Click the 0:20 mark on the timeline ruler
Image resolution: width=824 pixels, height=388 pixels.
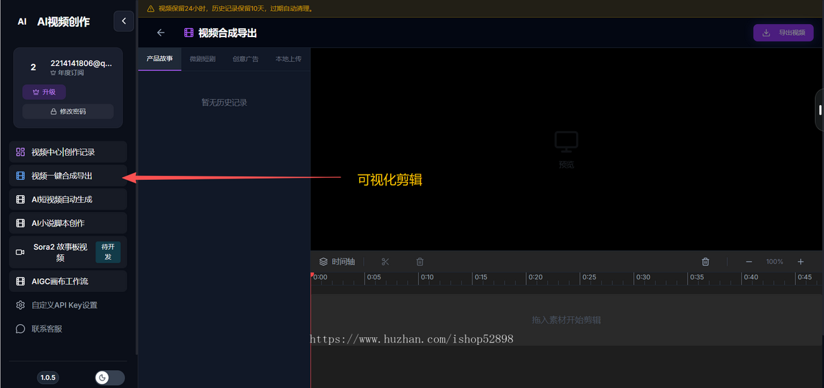point(535,277)
